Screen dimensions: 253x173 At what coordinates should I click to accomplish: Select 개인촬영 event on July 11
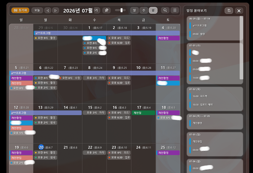[x=168, y=78]
